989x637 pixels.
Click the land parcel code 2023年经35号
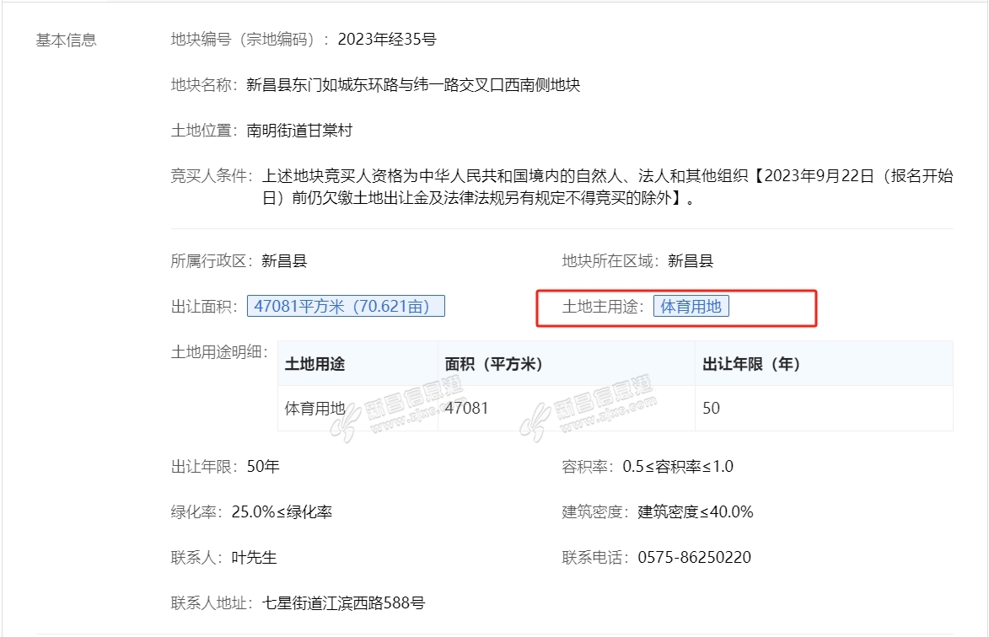(x=386, y=39)
